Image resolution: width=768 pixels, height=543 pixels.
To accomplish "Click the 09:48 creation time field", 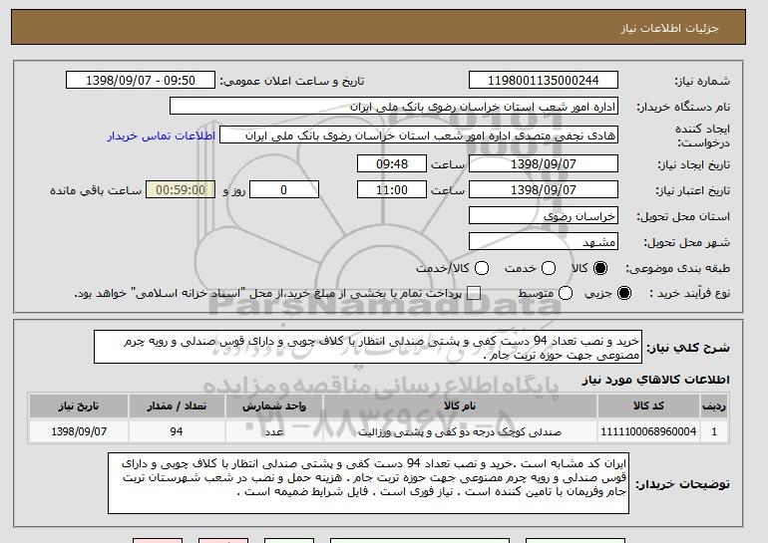I will point(392,163).
